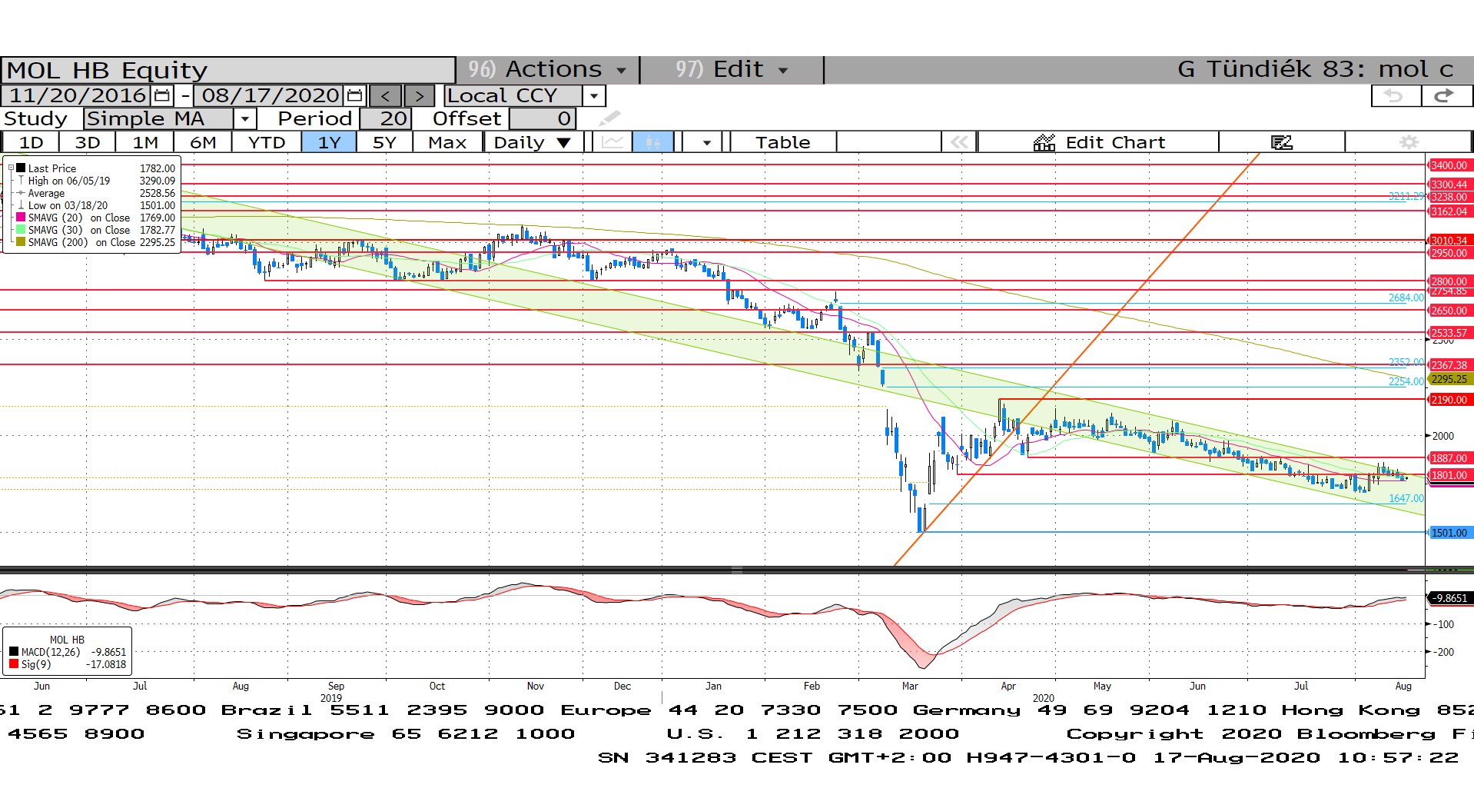The height and width of the screenshot is (788, 1474).
Task: Open the 97) Edit menu
Action: [x=732, y=69]
